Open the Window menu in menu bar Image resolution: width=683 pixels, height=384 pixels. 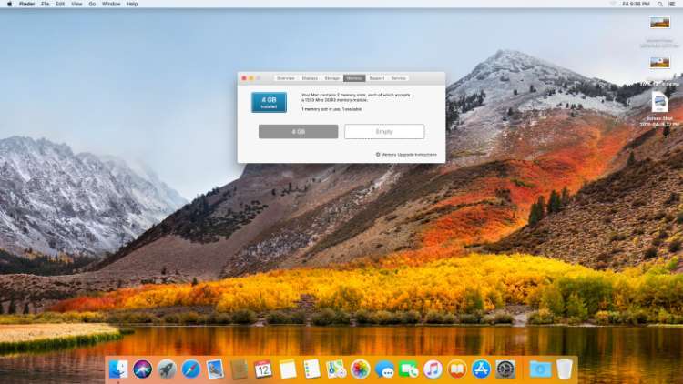[x=110, y=4]
